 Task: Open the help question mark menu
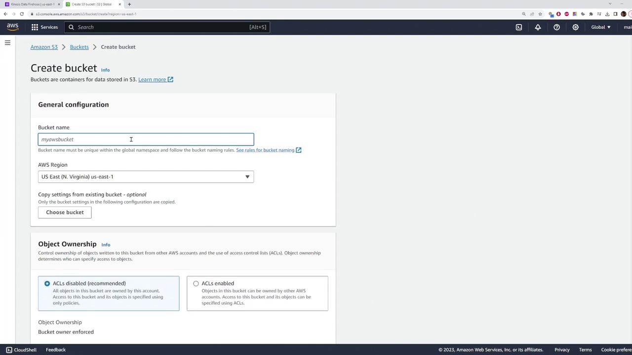556,27
